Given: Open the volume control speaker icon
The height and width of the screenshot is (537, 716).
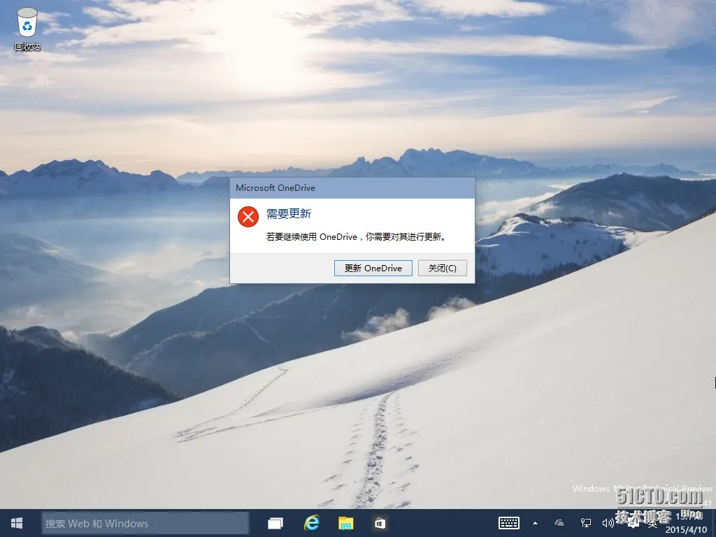Looking at the screenshot, I should 608,523.
